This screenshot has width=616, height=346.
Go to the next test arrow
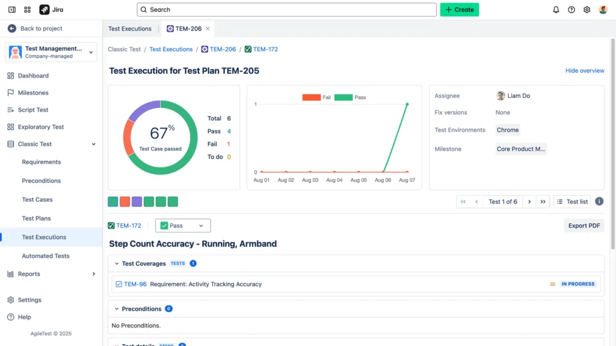point(529,202)
